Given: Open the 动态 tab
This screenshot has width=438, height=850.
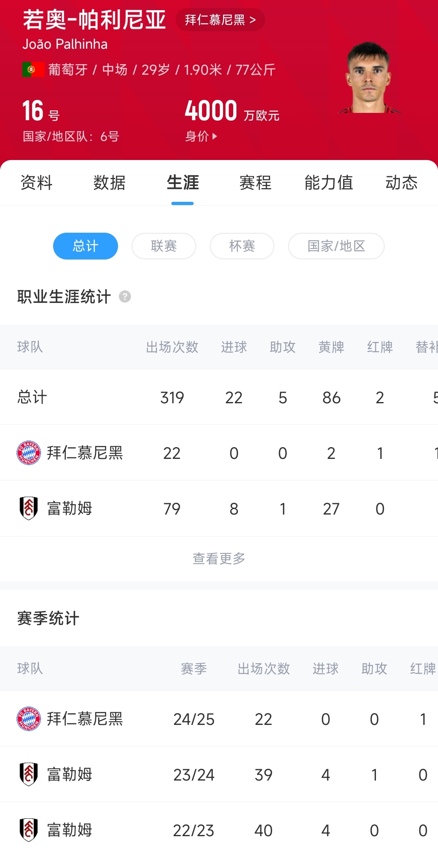Looking at the screenshot, I should [x=401, y=183].
